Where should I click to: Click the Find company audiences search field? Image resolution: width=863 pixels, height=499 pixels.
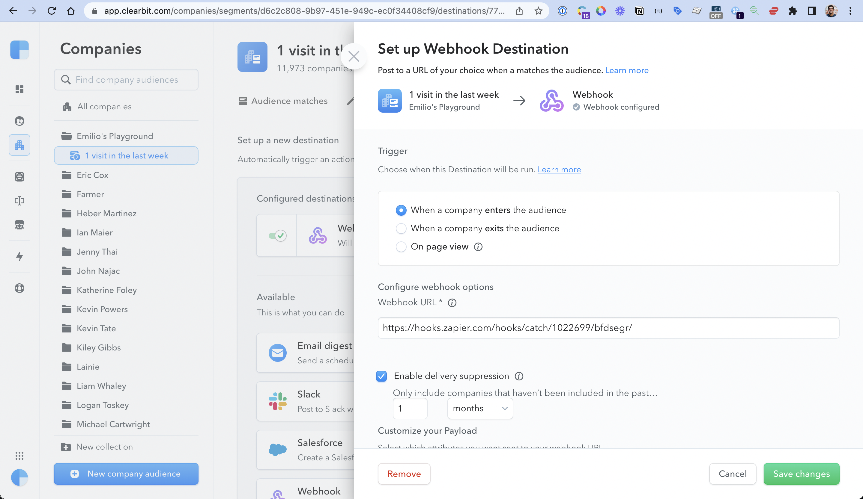coord(126,80)
